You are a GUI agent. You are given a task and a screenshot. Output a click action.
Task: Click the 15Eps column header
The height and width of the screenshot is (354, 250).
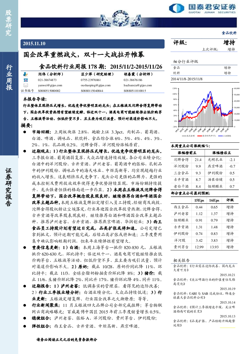click(199, 200)
